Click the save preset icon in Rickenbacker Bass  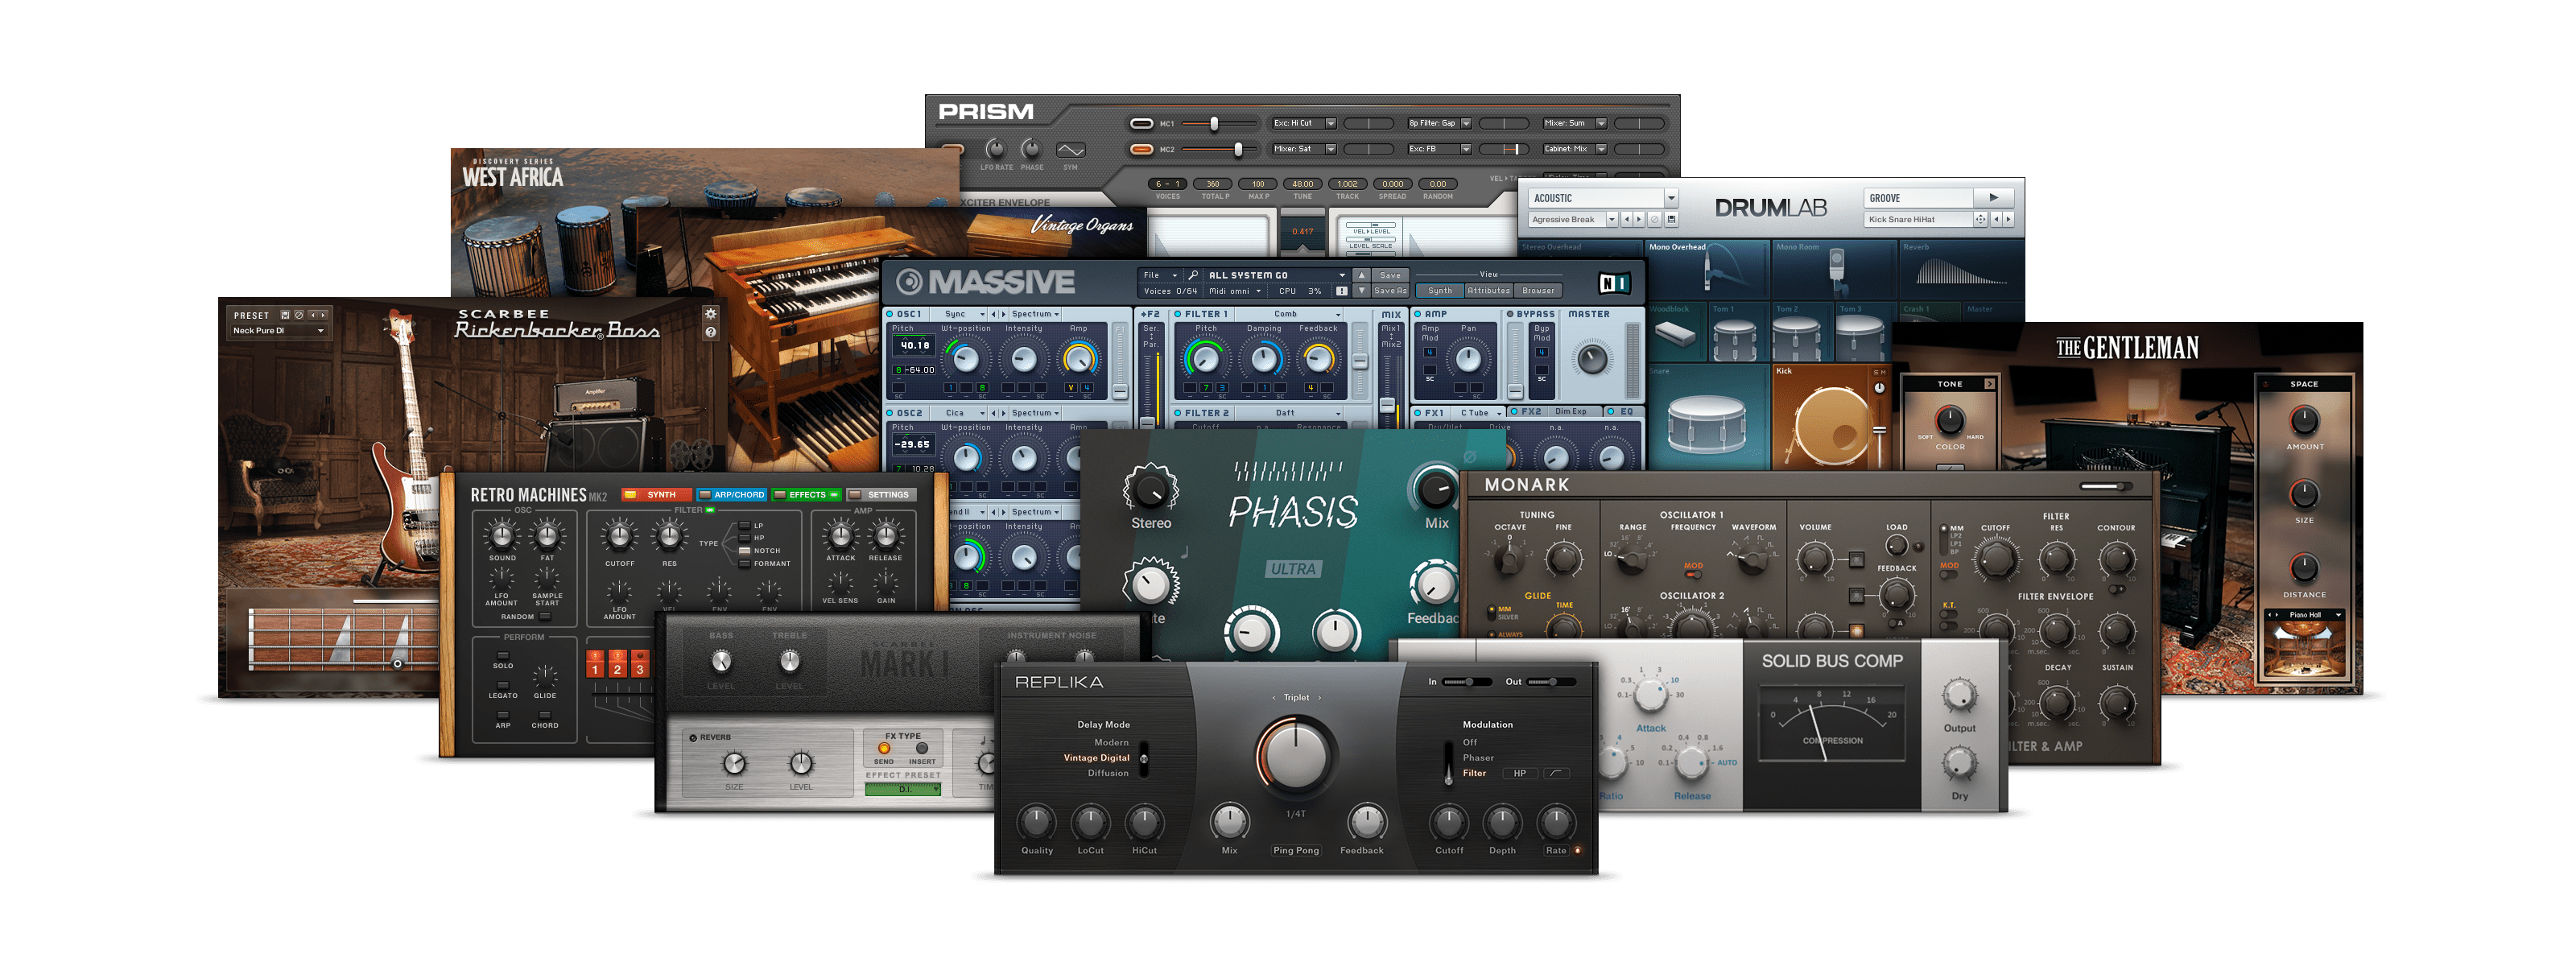(x=285, y=315)
